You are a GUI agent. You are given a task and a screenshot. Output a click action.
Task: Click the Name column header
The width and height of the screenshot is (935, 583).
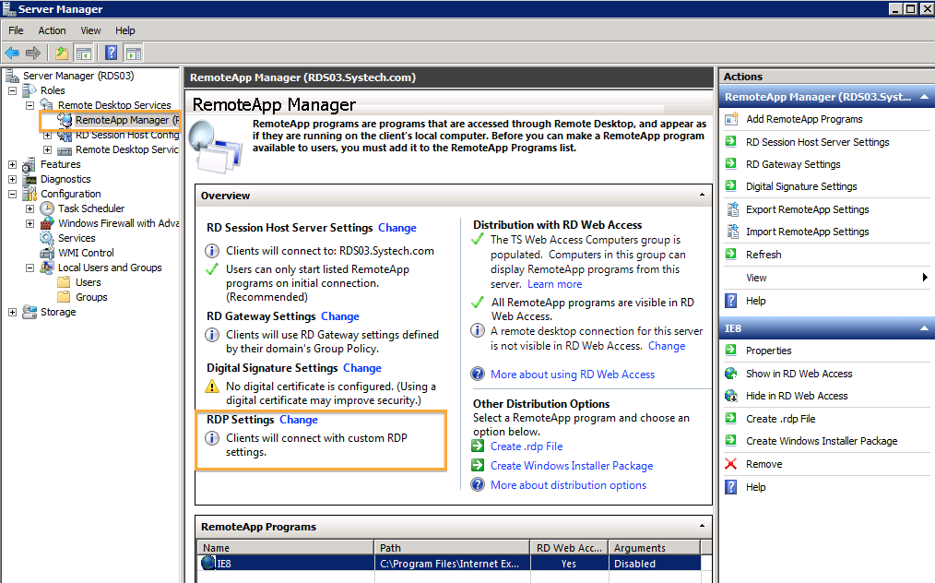(286, 548)
